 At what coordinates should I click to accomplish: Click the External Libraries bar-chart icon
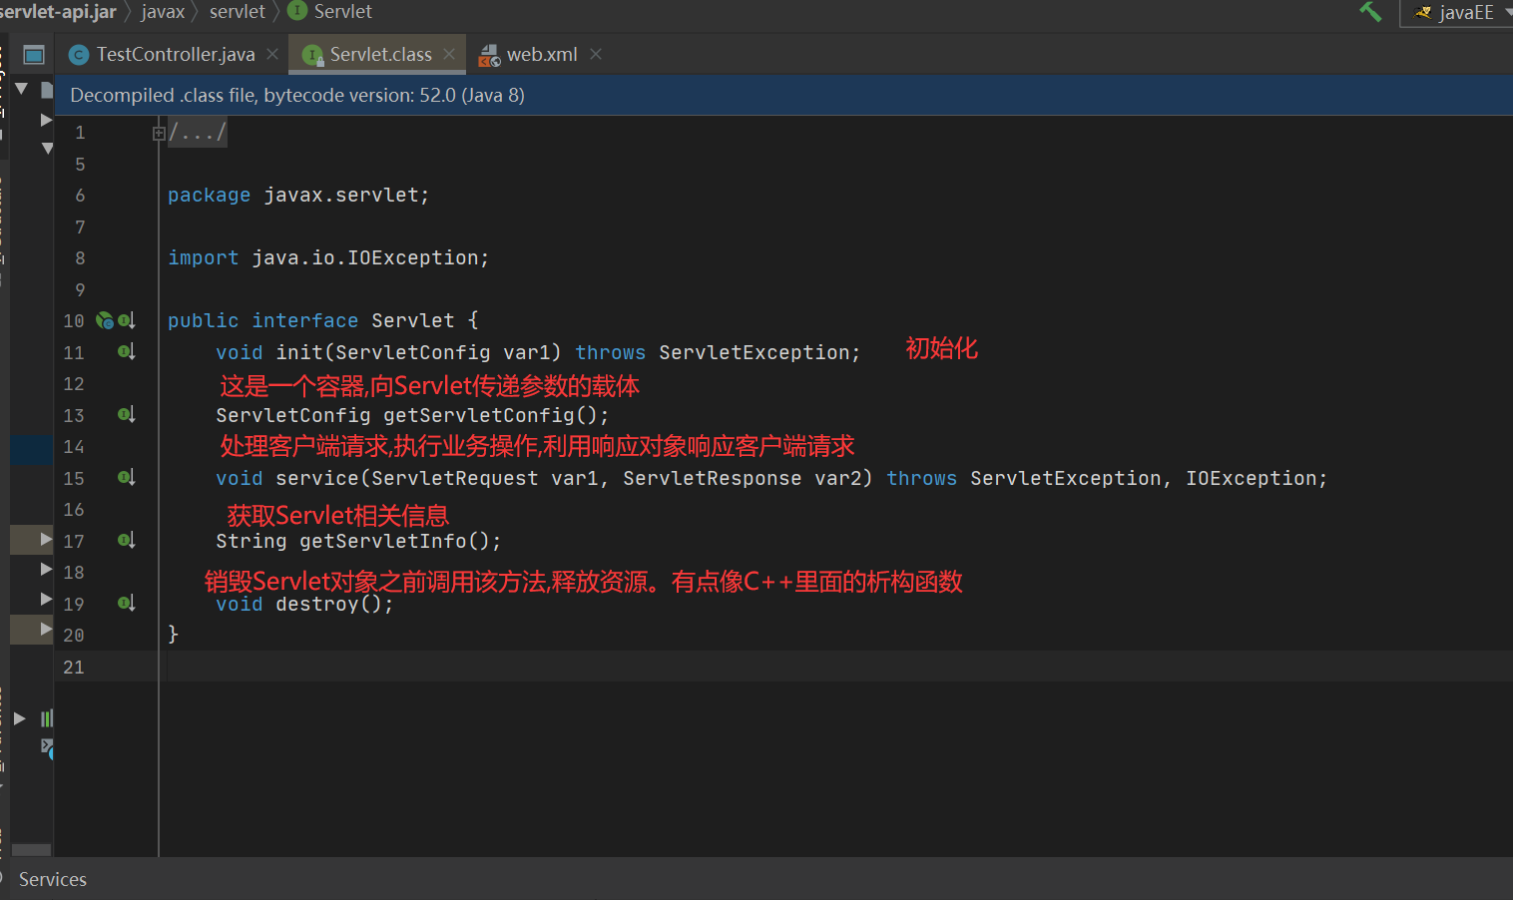point(47,718)
